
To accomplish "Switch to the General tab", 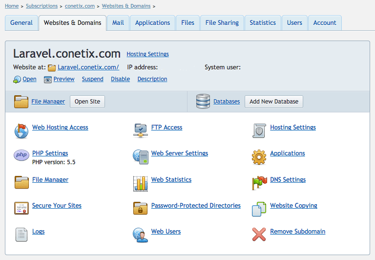I will [x=21, y=23].
